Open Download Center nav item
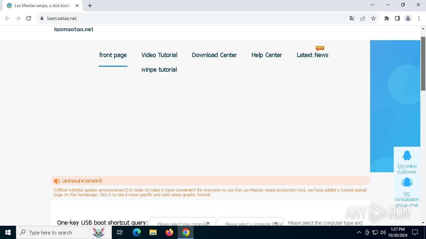This screenshot has height=239, width=426. coord(214,55)
